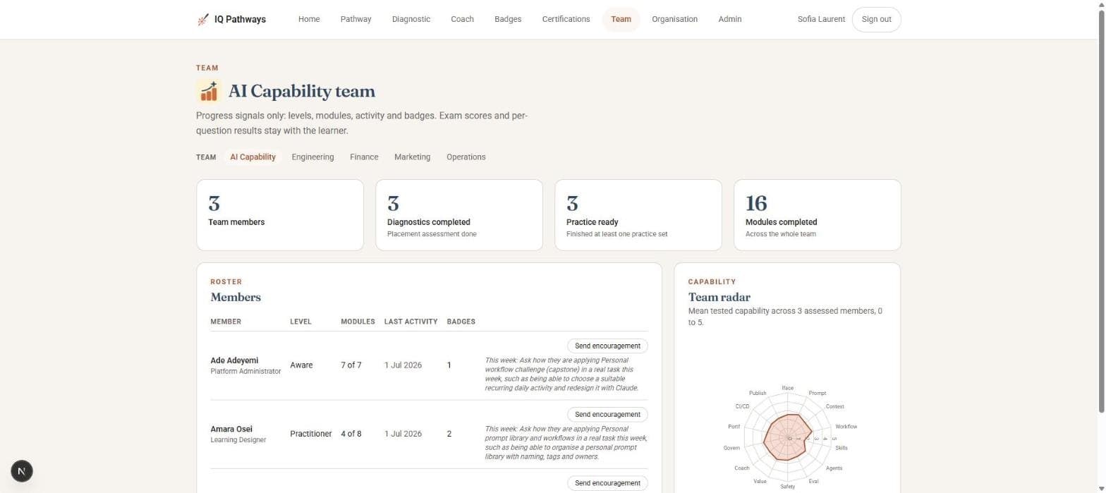Click Amara Osei's 1 Jul 2026 date
The width and height of the screenshot is (1106, 493).
click(x=403, y=434)
